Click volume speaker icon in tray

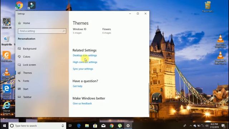[x=207, y=126]
